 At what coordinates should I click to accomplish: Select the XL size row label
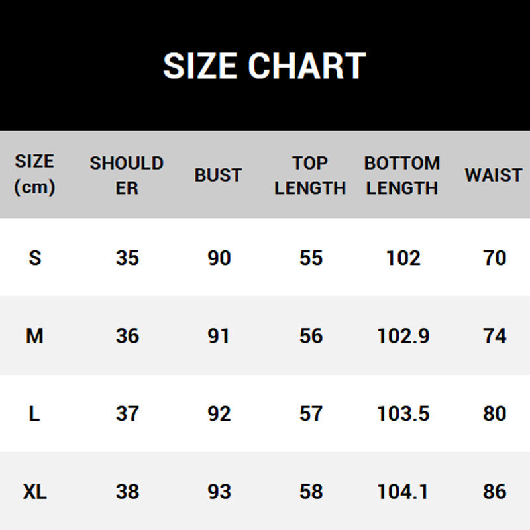click(34, 492)
